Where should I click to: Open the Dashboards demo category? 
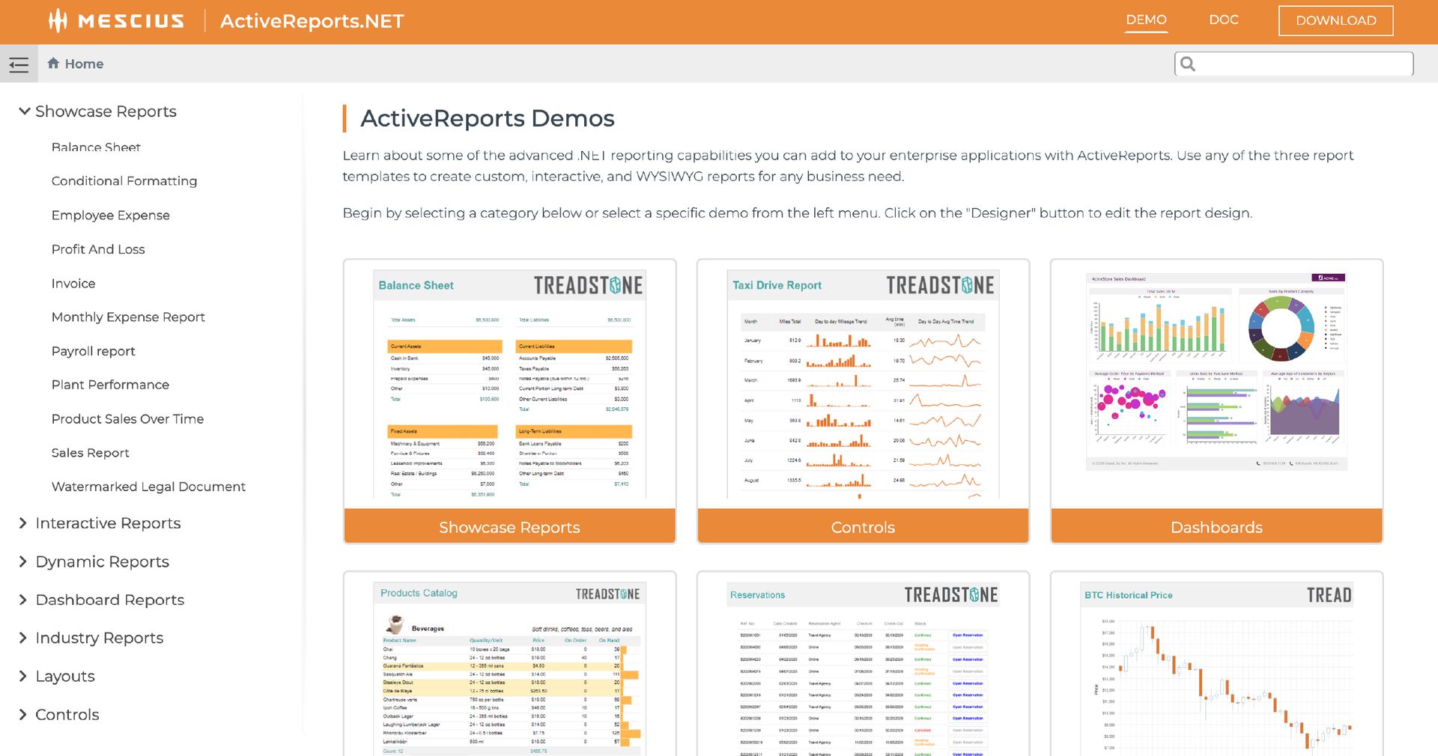click(x=1216, y=526)
